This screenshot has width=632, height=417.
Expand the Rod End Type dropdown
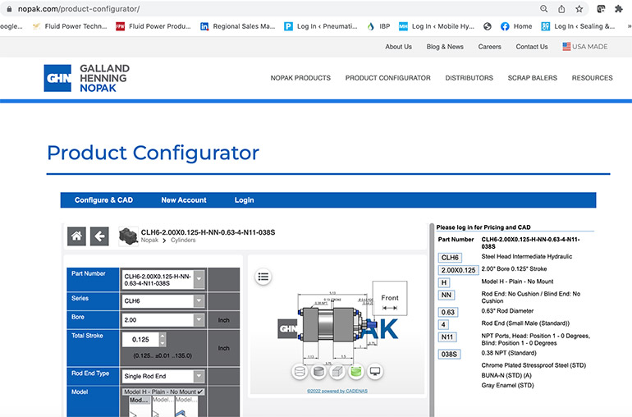click(199, 376)
